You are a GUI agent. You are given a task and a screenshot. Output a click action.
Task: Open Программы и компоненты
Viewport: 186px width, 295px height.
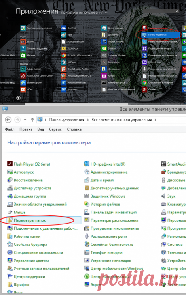click(x=112, y=228)
